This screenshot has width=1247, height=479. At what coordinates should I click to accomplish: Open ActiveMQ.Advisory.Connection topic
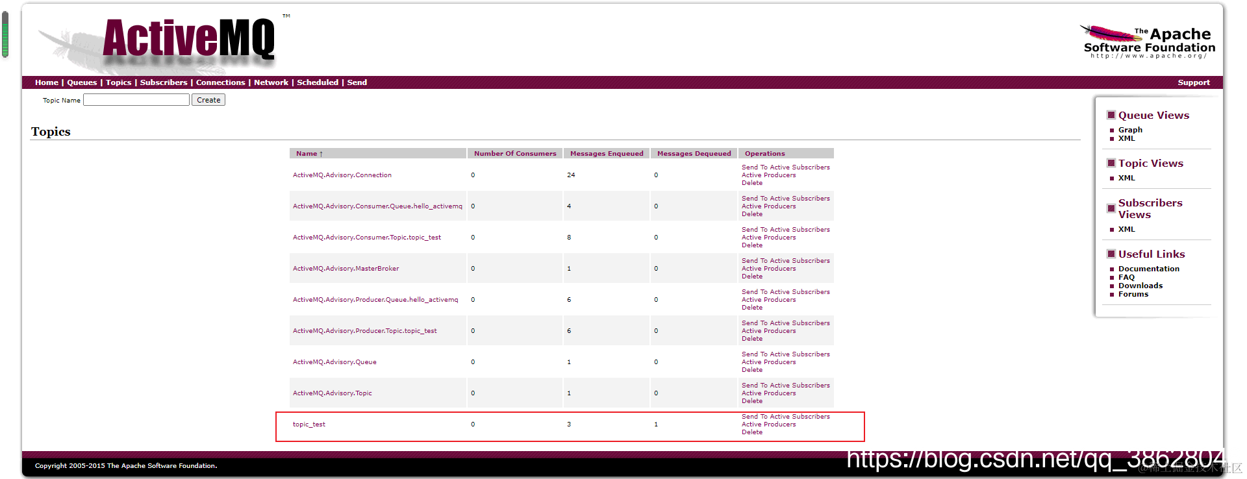342,175
